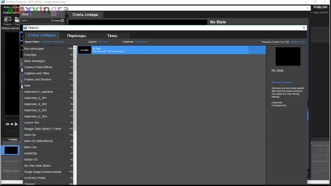Click the Open folder icon in main toolbar

[17, 20]
